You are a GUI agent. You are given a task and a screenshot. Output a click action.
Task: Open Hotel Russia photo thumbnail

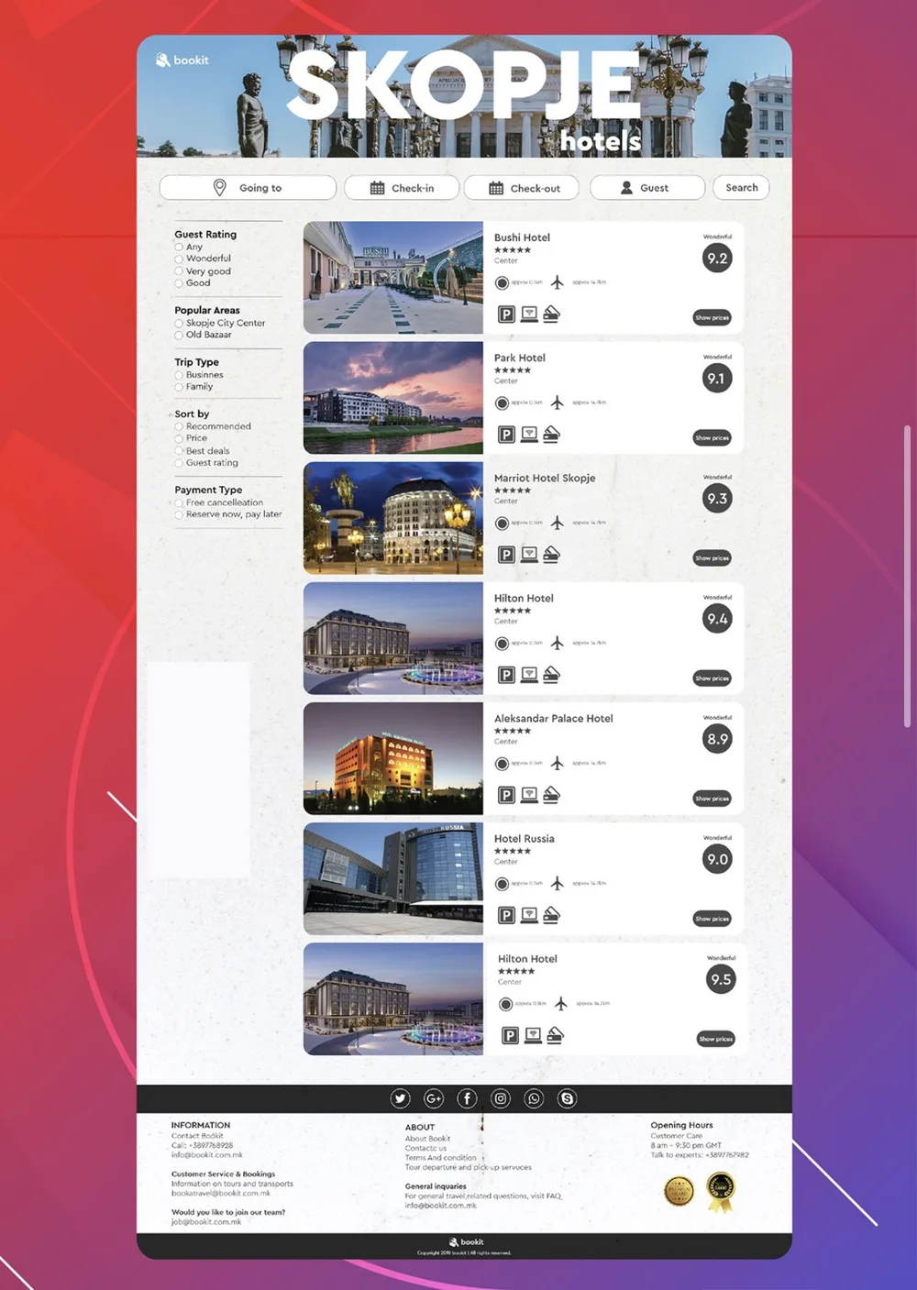(x=393, y=878)
